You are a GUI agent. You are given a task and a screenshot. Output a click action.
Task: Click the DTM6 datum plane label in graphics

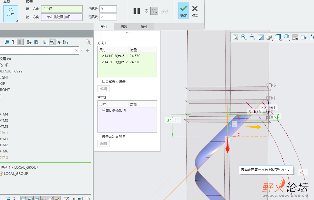point(271,85)
